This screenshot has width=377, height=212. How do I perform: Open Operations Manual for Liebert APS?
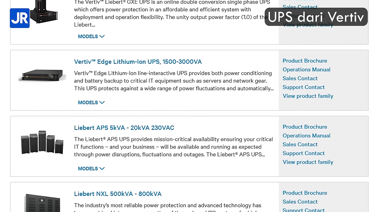(306, 136)
